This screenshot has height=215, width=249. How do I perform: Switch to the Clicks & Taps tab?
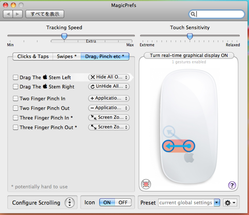(x=33, y=56)
